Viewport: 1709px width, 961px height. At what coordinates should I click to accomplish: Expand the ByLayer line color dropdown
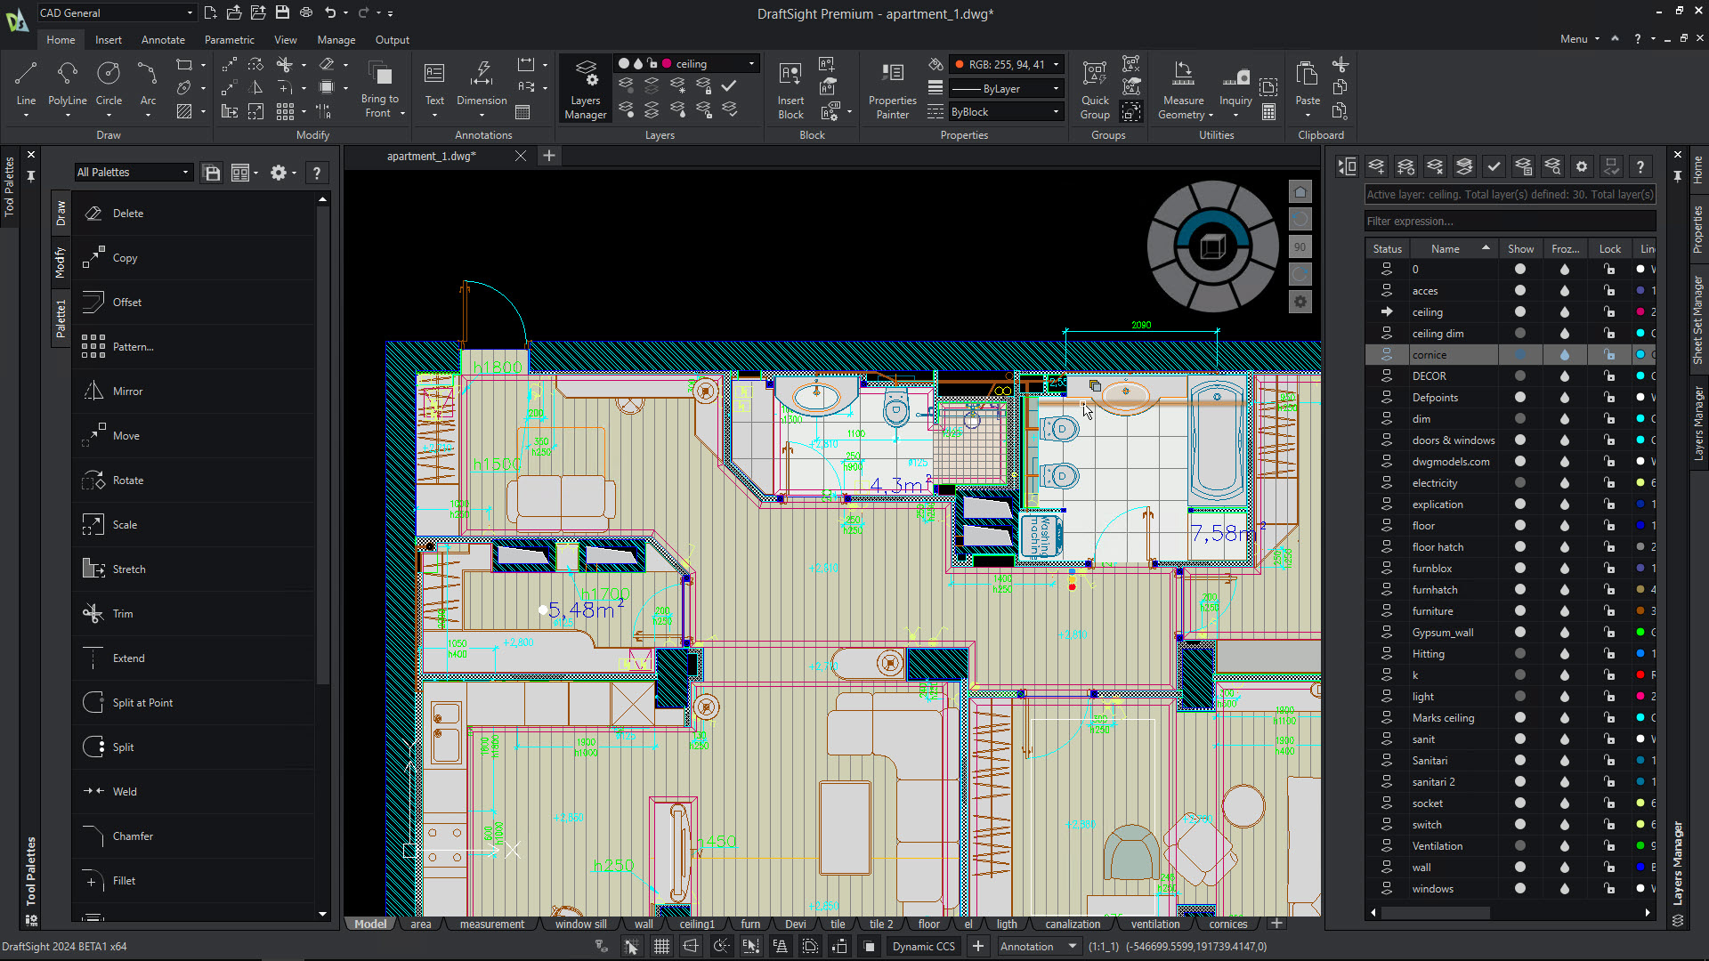click(x=1055, y=88)
